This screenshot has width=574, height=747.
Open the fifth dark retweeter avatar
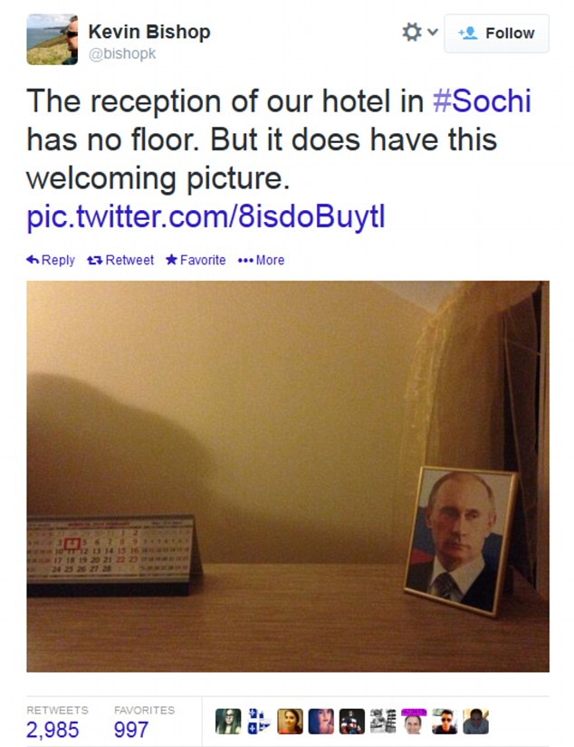click(x=351, y=721)
